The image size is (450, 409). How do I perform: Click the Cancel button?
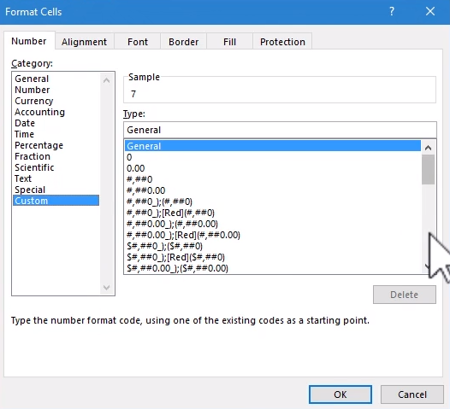(412, 394)
